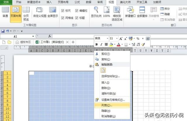This screenshot has width=187, height=121.
Task: Click the Increase Font Size icon
Action: click(121, 39)
